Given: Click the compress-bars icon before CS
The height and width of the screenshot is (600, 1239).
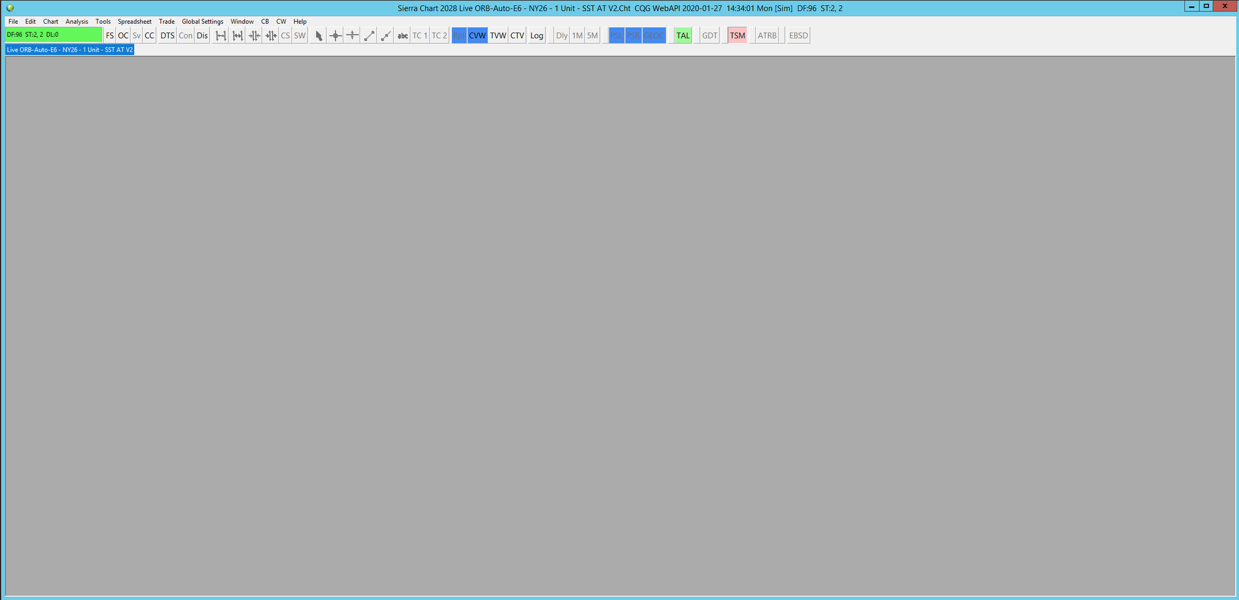Looking at the screenshot, I should pyautogui.click(x=271, y=36).
